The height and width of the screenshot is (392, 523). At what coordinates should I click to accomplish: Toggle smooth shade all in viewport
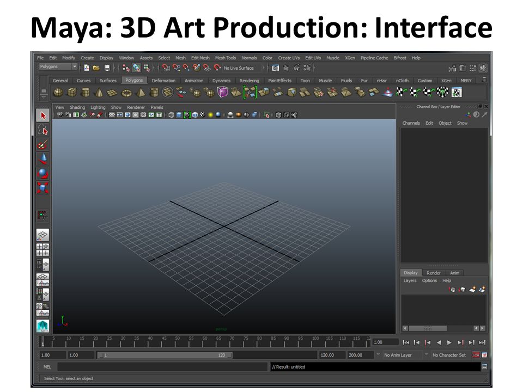[x=179, y=115]
